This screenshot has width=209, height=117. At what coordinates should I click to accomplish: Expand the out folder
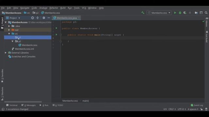tap(9, 30)
